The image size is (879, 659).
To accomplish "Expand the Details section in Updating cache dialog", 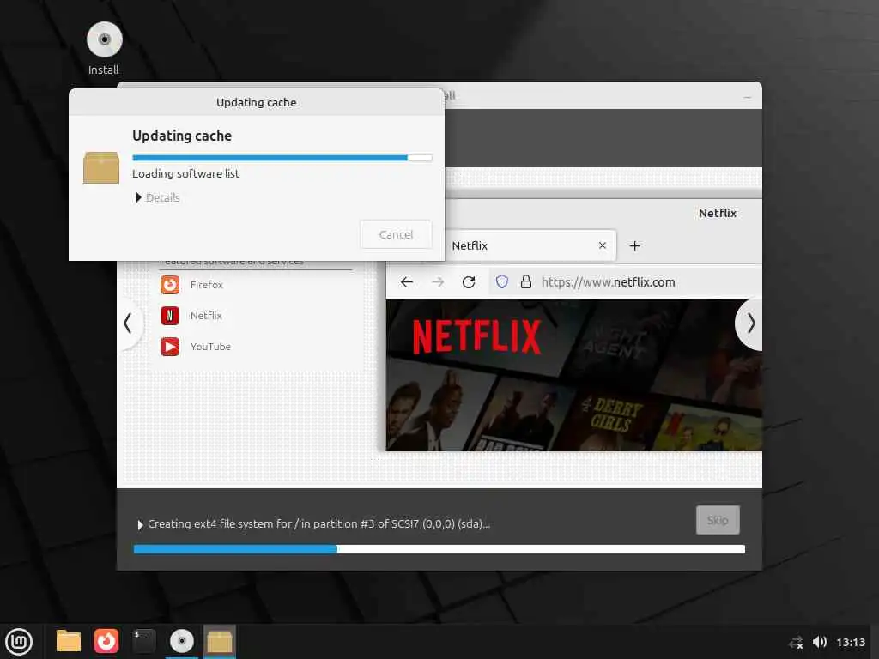I will (x=158, y=198).
